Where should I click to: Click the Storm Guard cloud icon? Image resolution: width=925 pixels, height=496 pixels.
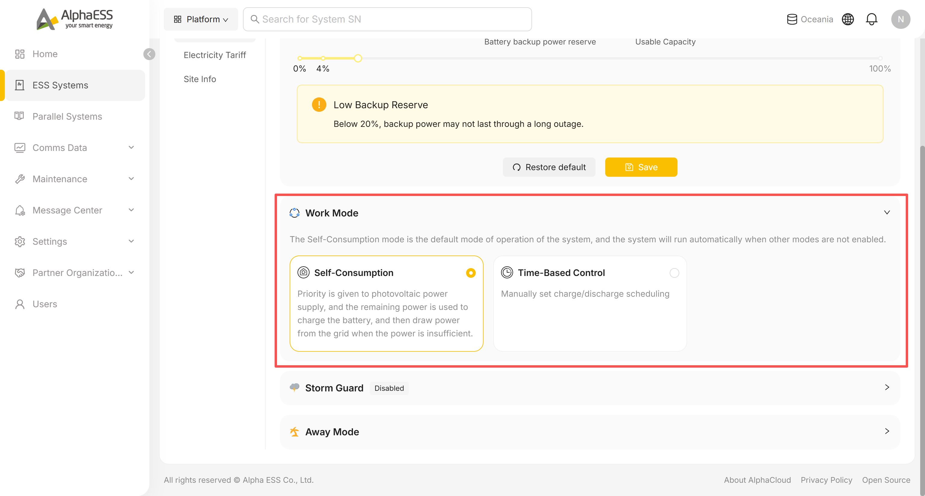(294, 387)
